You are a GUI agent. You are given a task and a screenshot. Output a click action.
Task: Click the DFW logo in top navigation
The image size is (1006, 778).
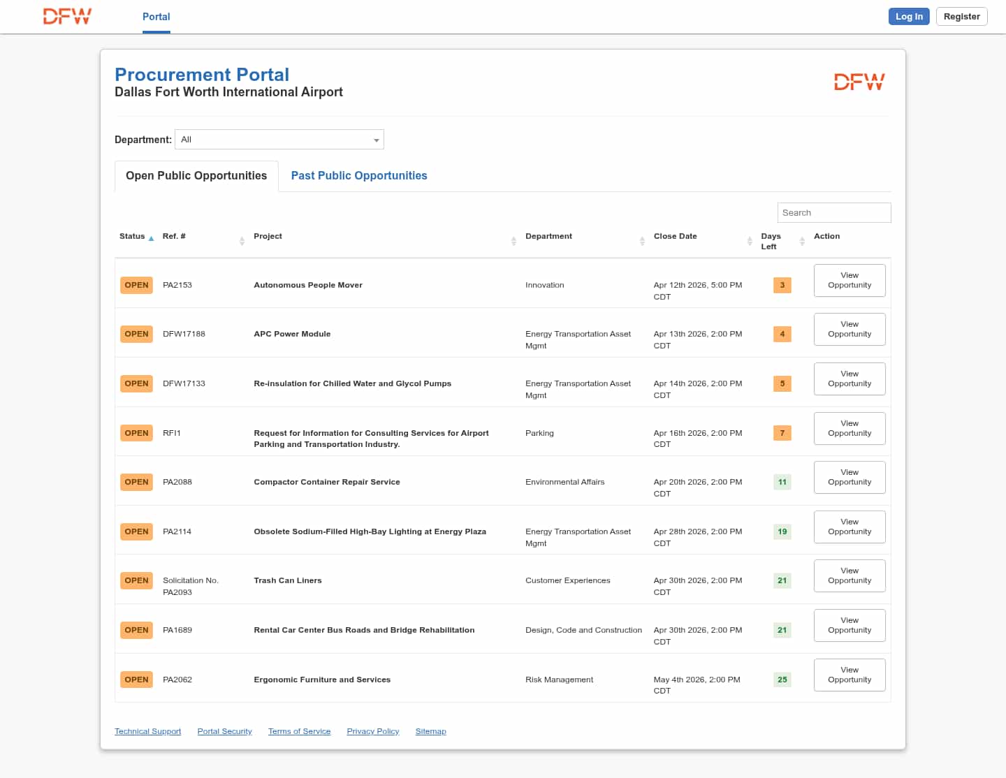click(67, 17)
